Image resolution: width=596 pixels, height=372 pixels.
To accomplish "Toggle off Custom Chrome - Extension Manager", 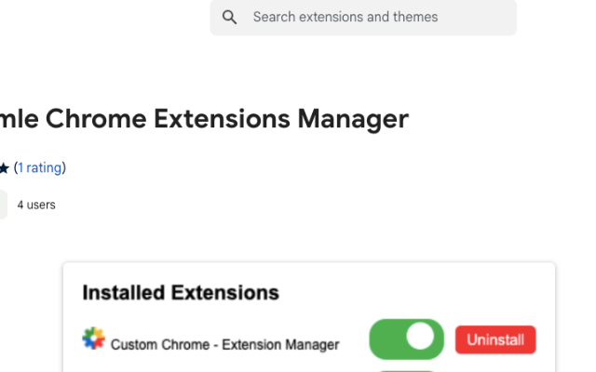I will coord(406,339).
